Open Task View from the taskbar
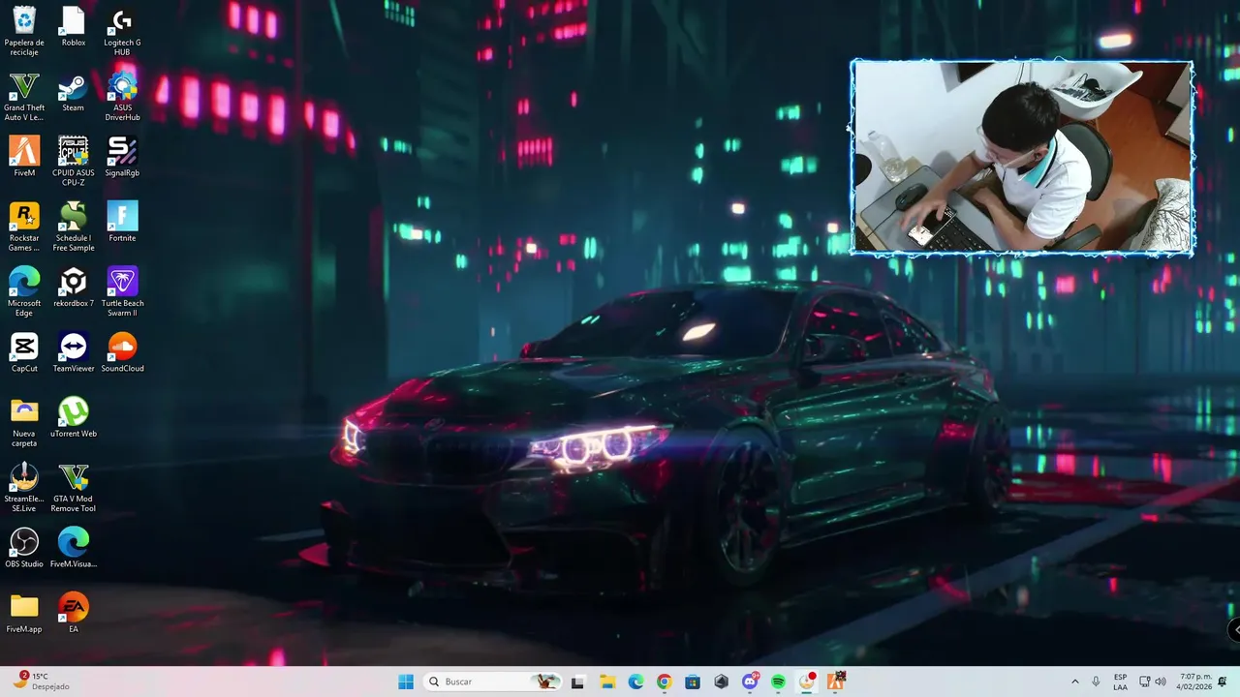Screen dimensions: 1240x697 pyautogui.click(x=577, y=682)
